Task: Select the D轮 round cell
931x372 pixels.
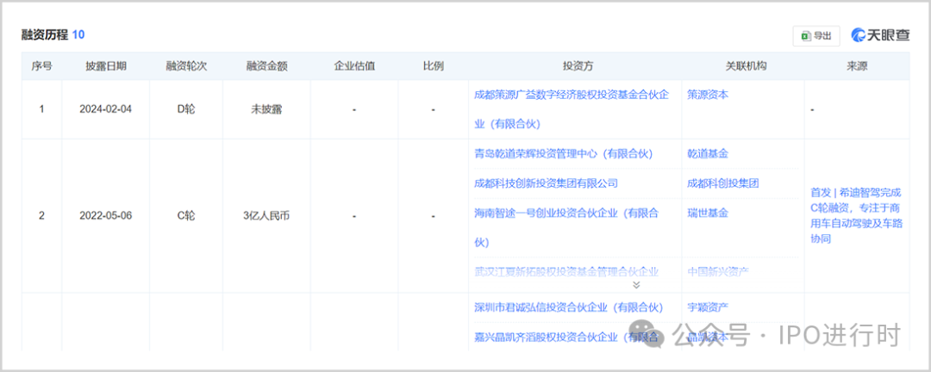Action: click(186, 109)
